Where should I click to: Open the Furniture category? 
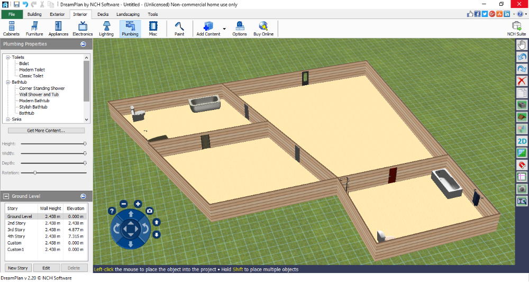[x=34, y=29]
